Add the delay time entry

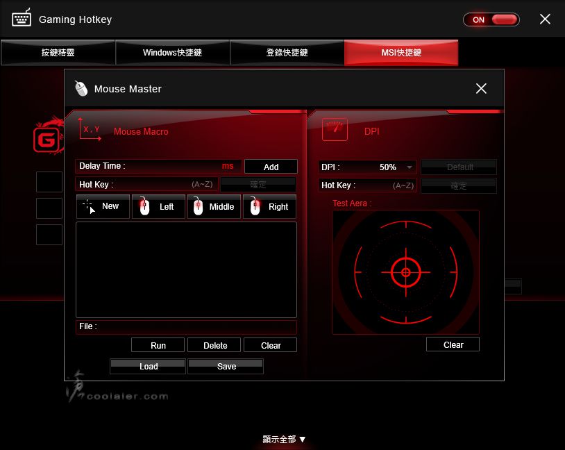(271, 167)
